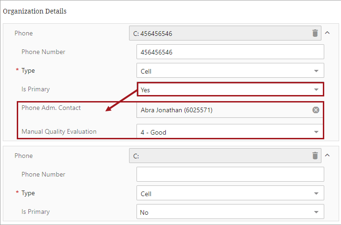Select the C: 456456546 phone summary bar
Screen dimensions: 341x225
(x=219, y=33)
